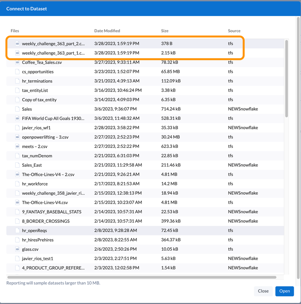Select the hr_hiresPrehires dataset name
The width and height of the screenshot is (301, 304).
point(38,240)
